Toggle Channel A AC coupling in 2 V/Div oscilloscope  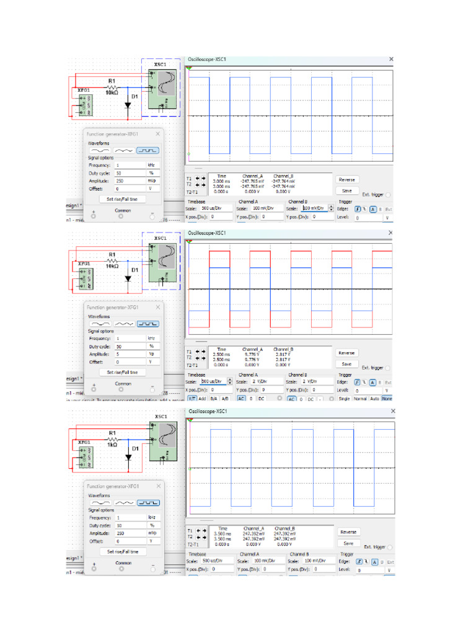pyautogui.click(x=241, y=399)
